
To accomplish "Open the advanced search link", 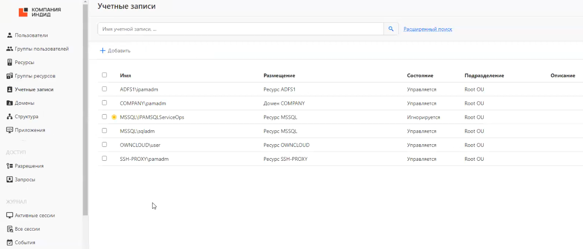I will click(x=428, y=29).
